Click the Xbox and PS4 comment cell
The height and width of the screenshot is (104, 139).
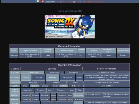coord(107,86)
